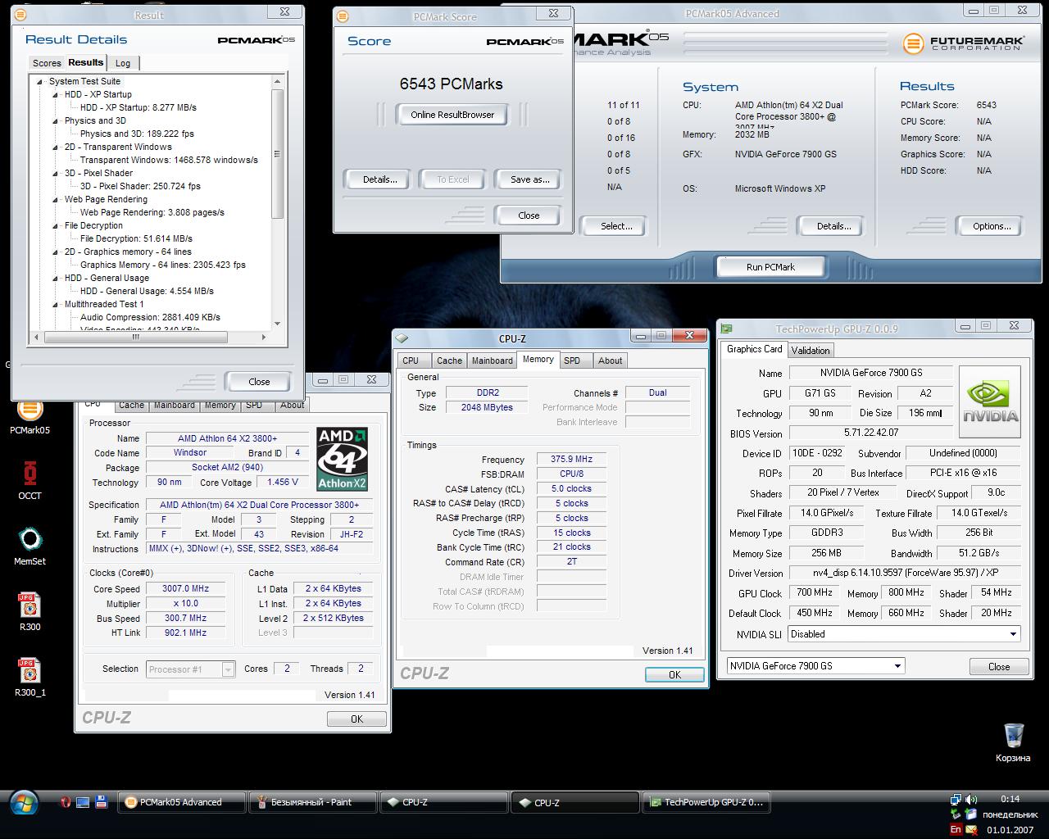Viewport: 1049px width, 839px height.
Task: Collapse the 3D - Pixel Shader node
Action: (x=56, y=173)
